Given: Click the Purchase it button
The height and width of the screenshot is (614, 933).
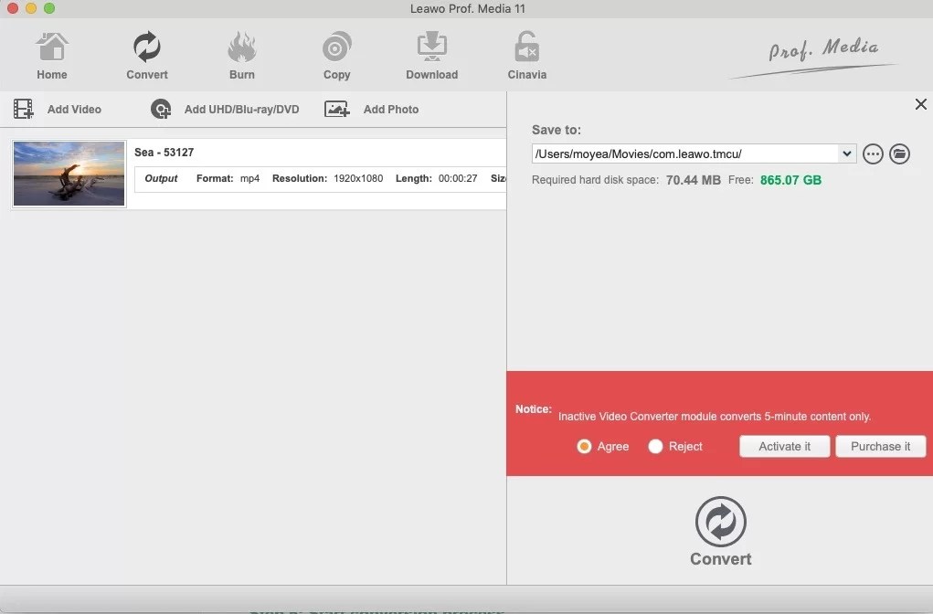Looking at the screenshot, I should (880, 446).
